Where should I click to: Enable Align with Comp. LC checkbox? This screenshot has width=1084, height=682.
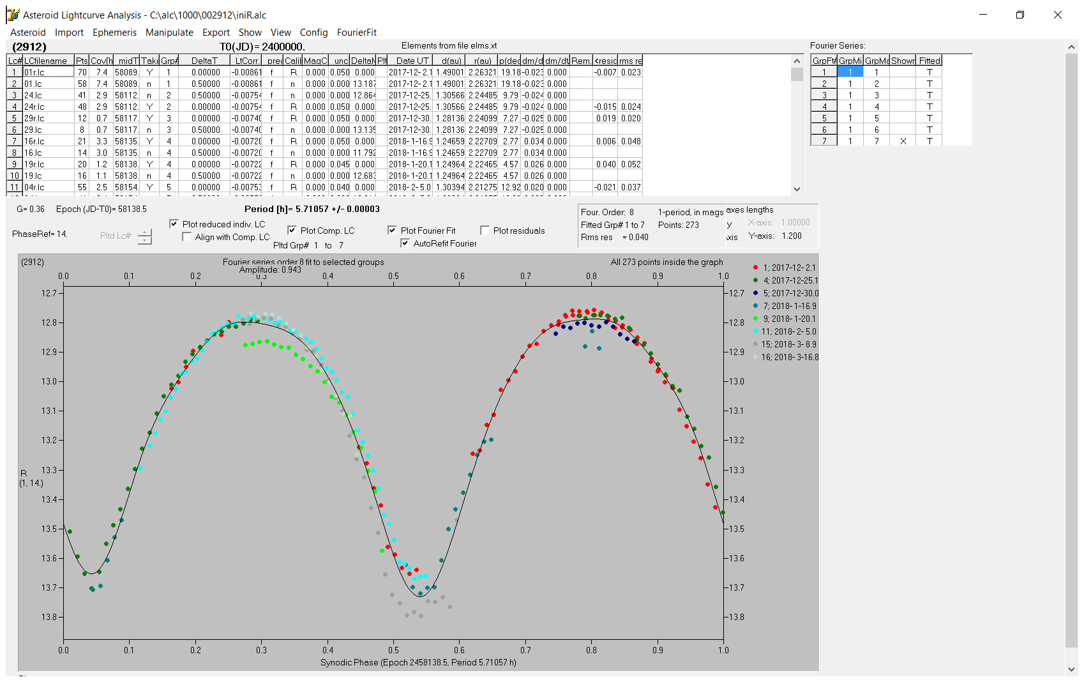(187, 237)
